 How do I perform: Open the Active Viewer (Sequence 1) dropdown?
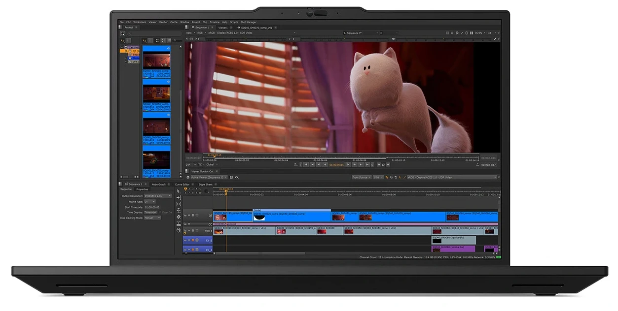[209, 177]
